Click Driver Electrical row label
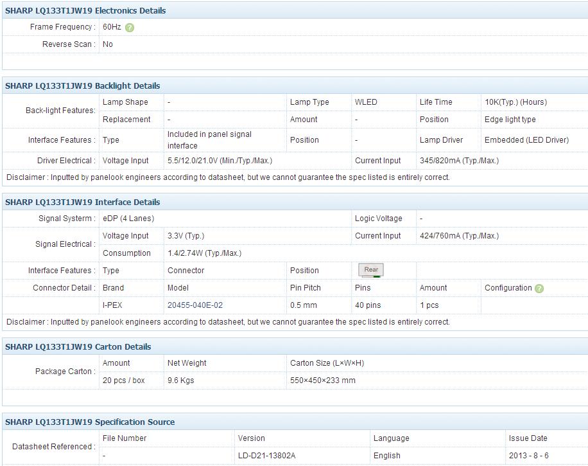 pos(66,161)
